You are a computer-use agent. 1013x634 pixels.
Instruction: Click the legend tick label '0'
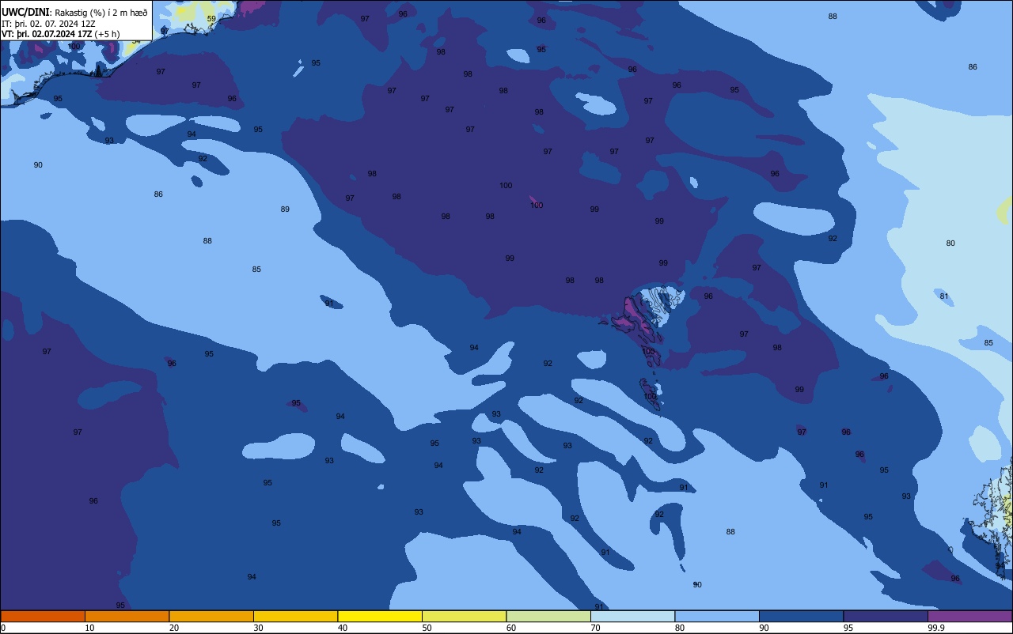[3, 628]
